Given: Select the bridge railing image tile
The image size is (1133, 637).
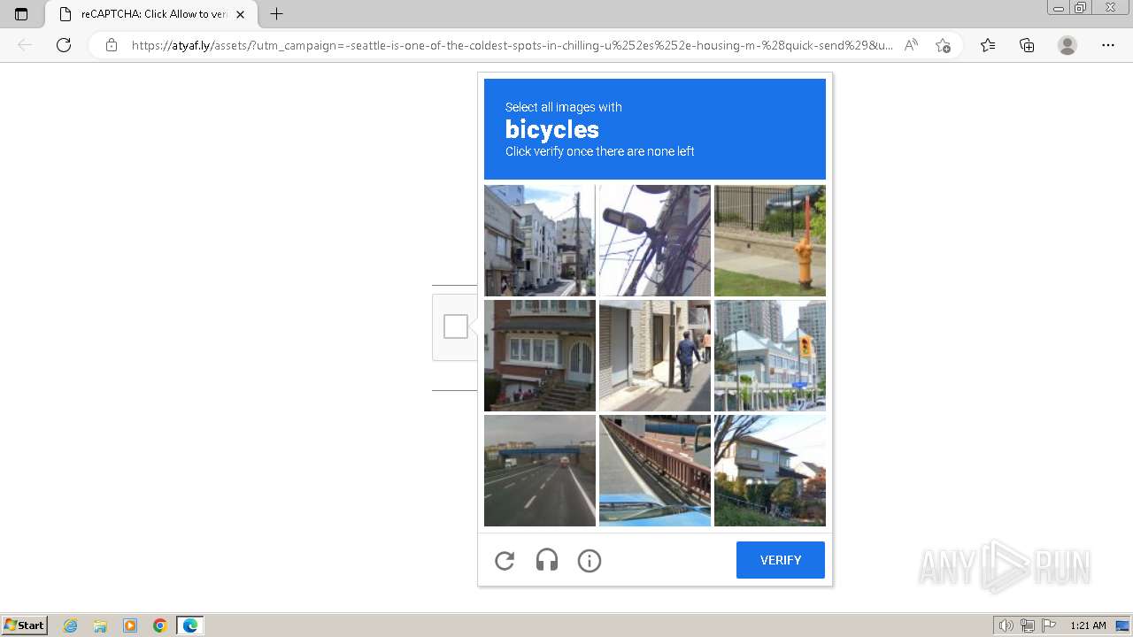Looking at the screenshot, I should [655, 471].
